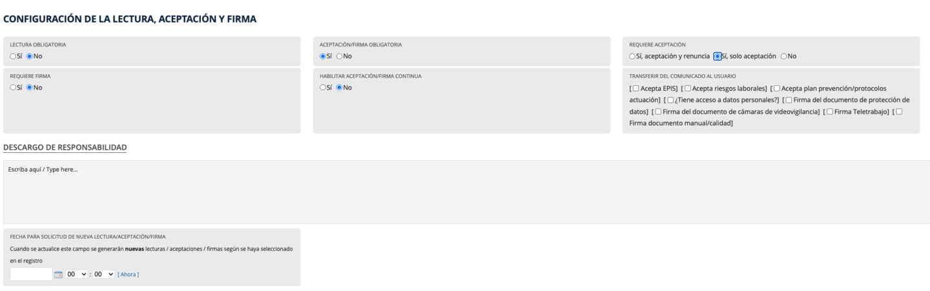Open the calendar date picker icon
The height and width of the screenshot is (291, 930).
point(58,274)
